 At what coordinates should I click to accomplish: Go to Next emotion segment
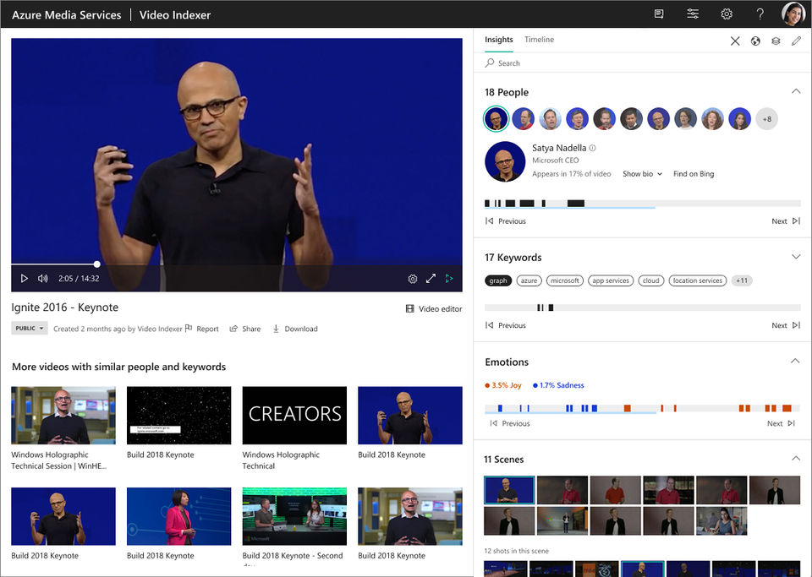coord(781,423)
